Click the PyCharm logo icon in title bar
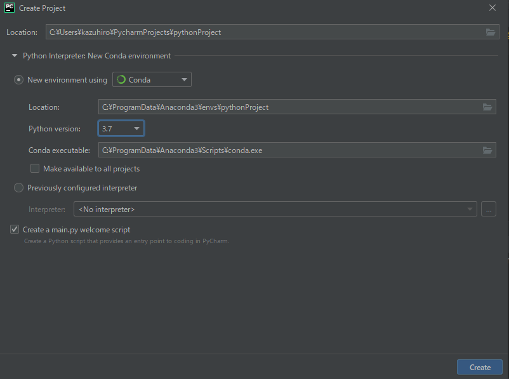The image size is (509, 379). pos(10,8)
